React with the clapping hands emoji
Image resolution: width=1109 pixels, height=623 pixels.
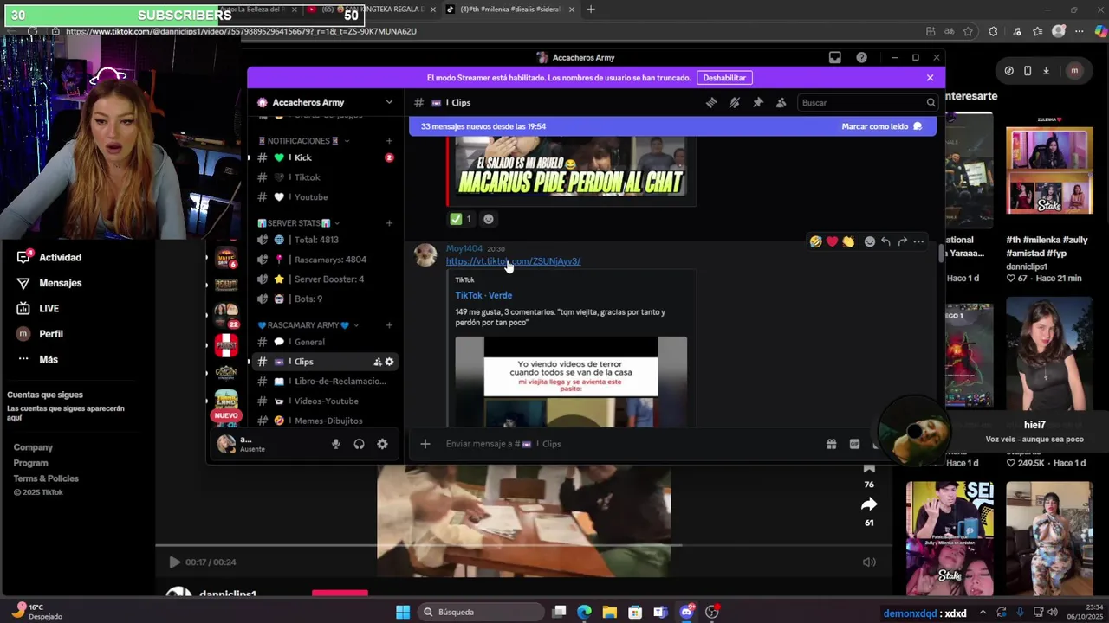pos(848,241)
